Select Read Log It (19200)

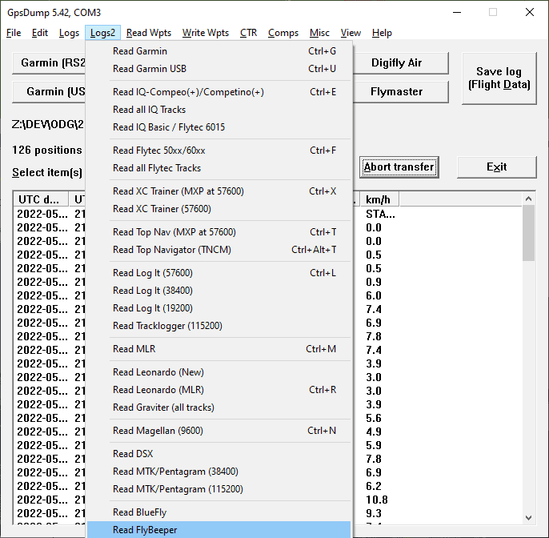click(x=218, y=308)
